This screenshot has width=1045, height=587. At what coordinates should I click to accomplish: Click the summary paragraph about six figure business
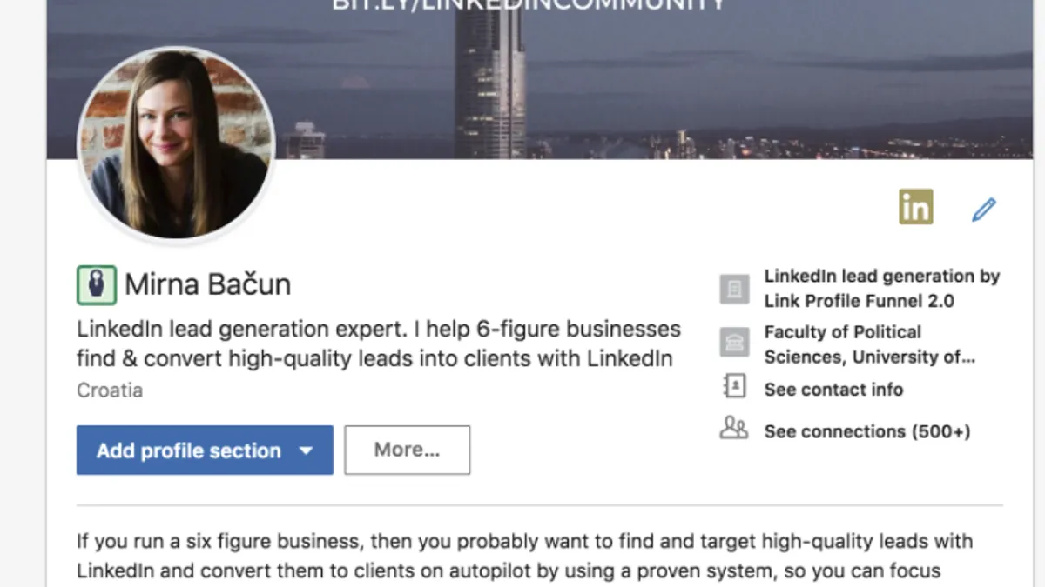click(x=525, y=557)
